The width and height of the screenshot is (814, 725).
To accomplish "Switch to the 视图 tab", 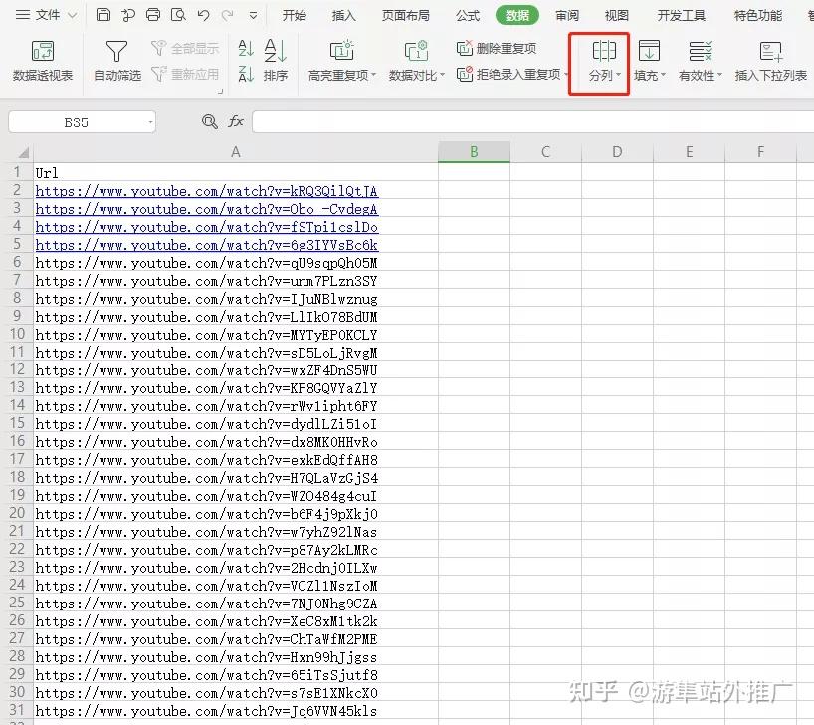I will [x=617, y=16].
